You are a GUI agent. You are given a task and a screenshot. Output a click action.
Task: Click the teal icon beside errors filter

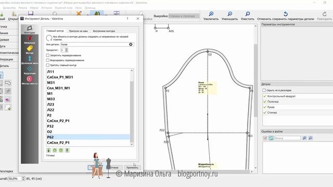point(271,138)
